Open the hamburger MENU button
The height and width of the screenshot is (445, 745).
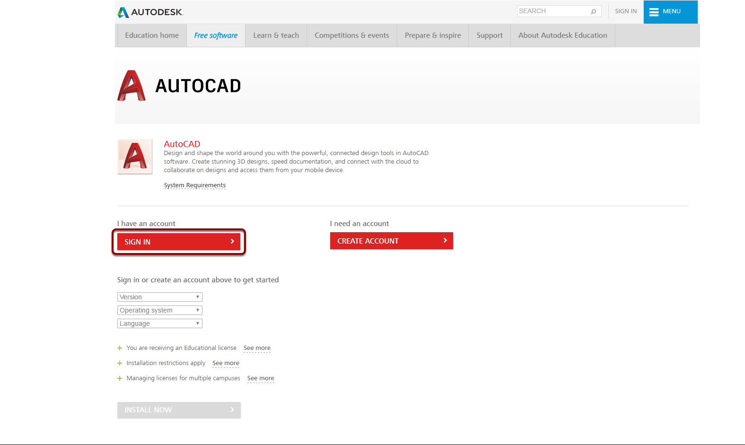point(670,12)
